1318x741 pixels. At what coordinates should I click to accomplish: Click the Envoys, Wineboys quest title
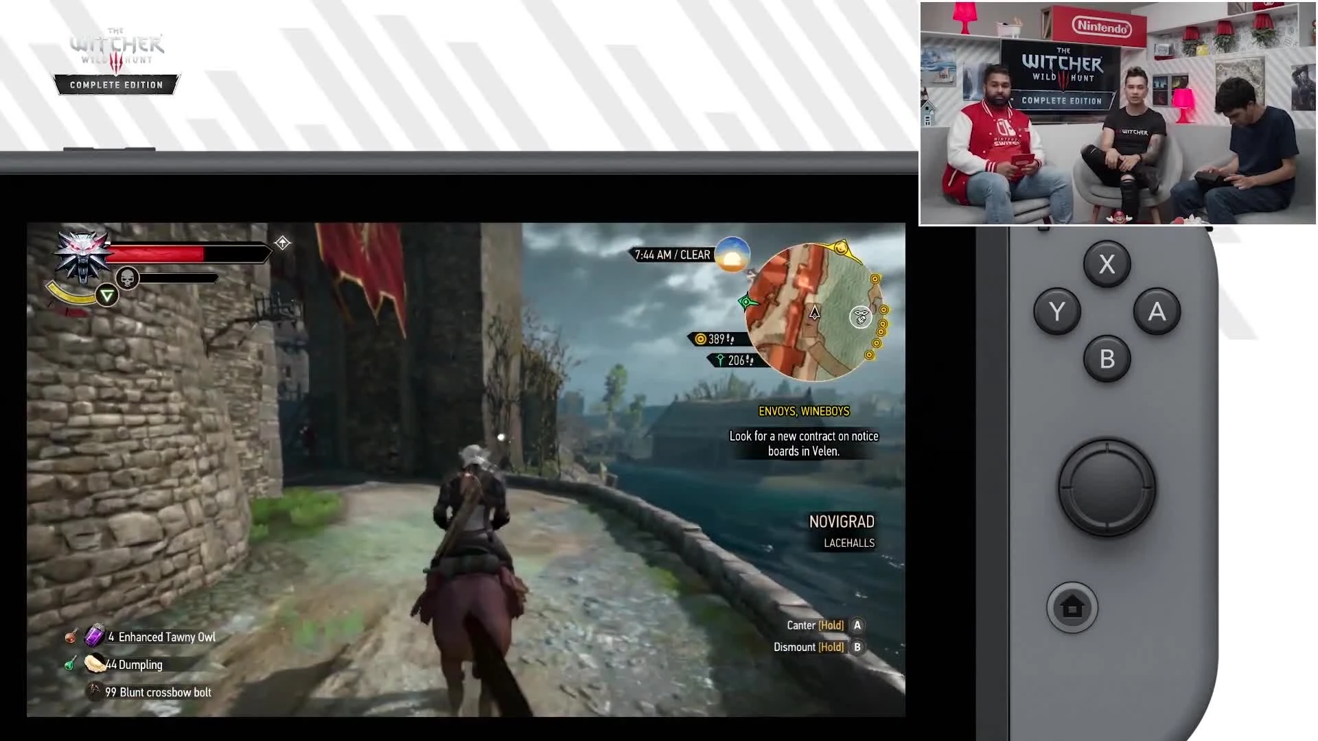[x=804, y=411]
